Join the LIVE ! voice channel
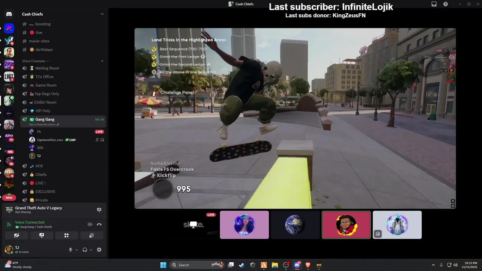 [63, 183]
